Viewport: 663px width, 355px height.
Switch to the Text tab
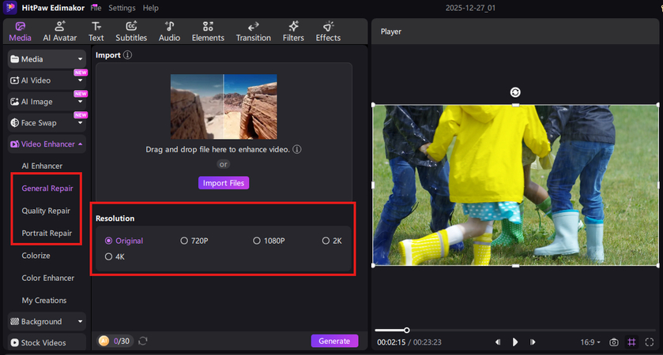96,32
